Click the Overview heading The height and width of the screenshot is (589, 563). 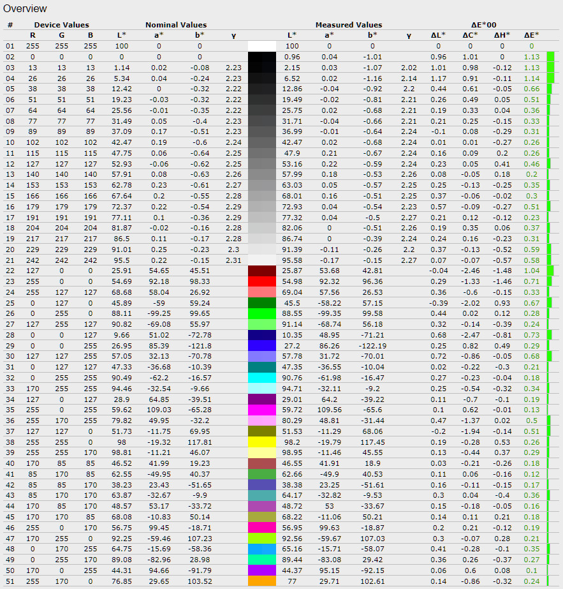coord(25,9)
